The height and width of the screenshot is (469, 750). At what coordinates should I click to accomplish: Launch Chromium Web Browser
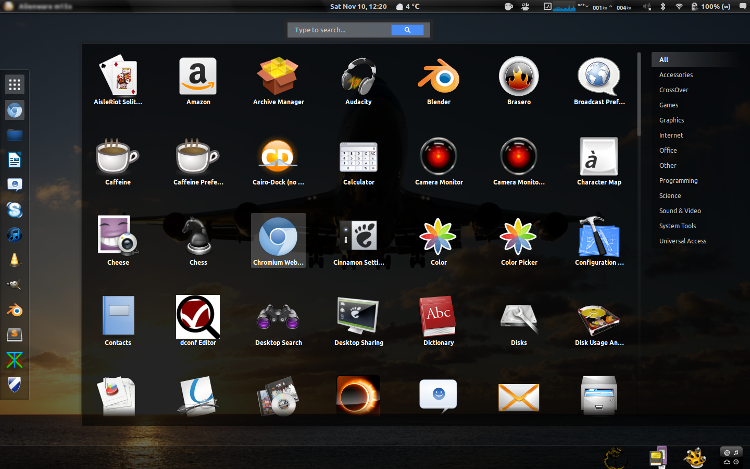279,241
